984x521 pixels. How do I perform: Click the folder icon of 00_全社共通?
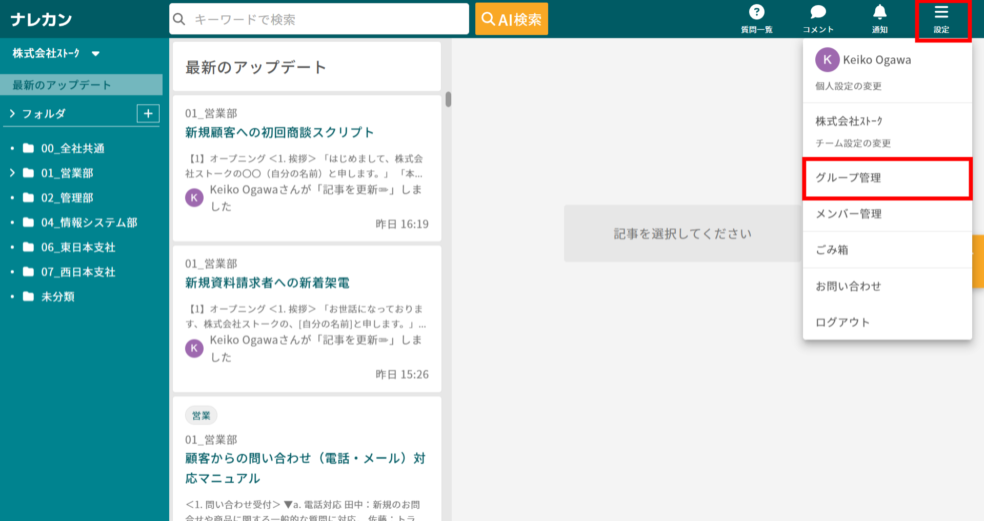pyautogui.click(x=29, y=148)
